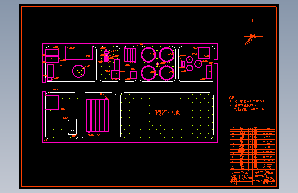Select note 1 尺寸单位为毫米(mm)
Screen dimensions: 298x193
click(x=247, y=101)
